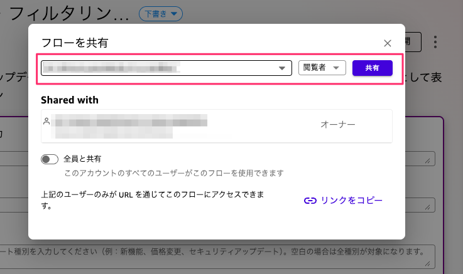Click the フローを共有 dialog title

pos(75,43)
